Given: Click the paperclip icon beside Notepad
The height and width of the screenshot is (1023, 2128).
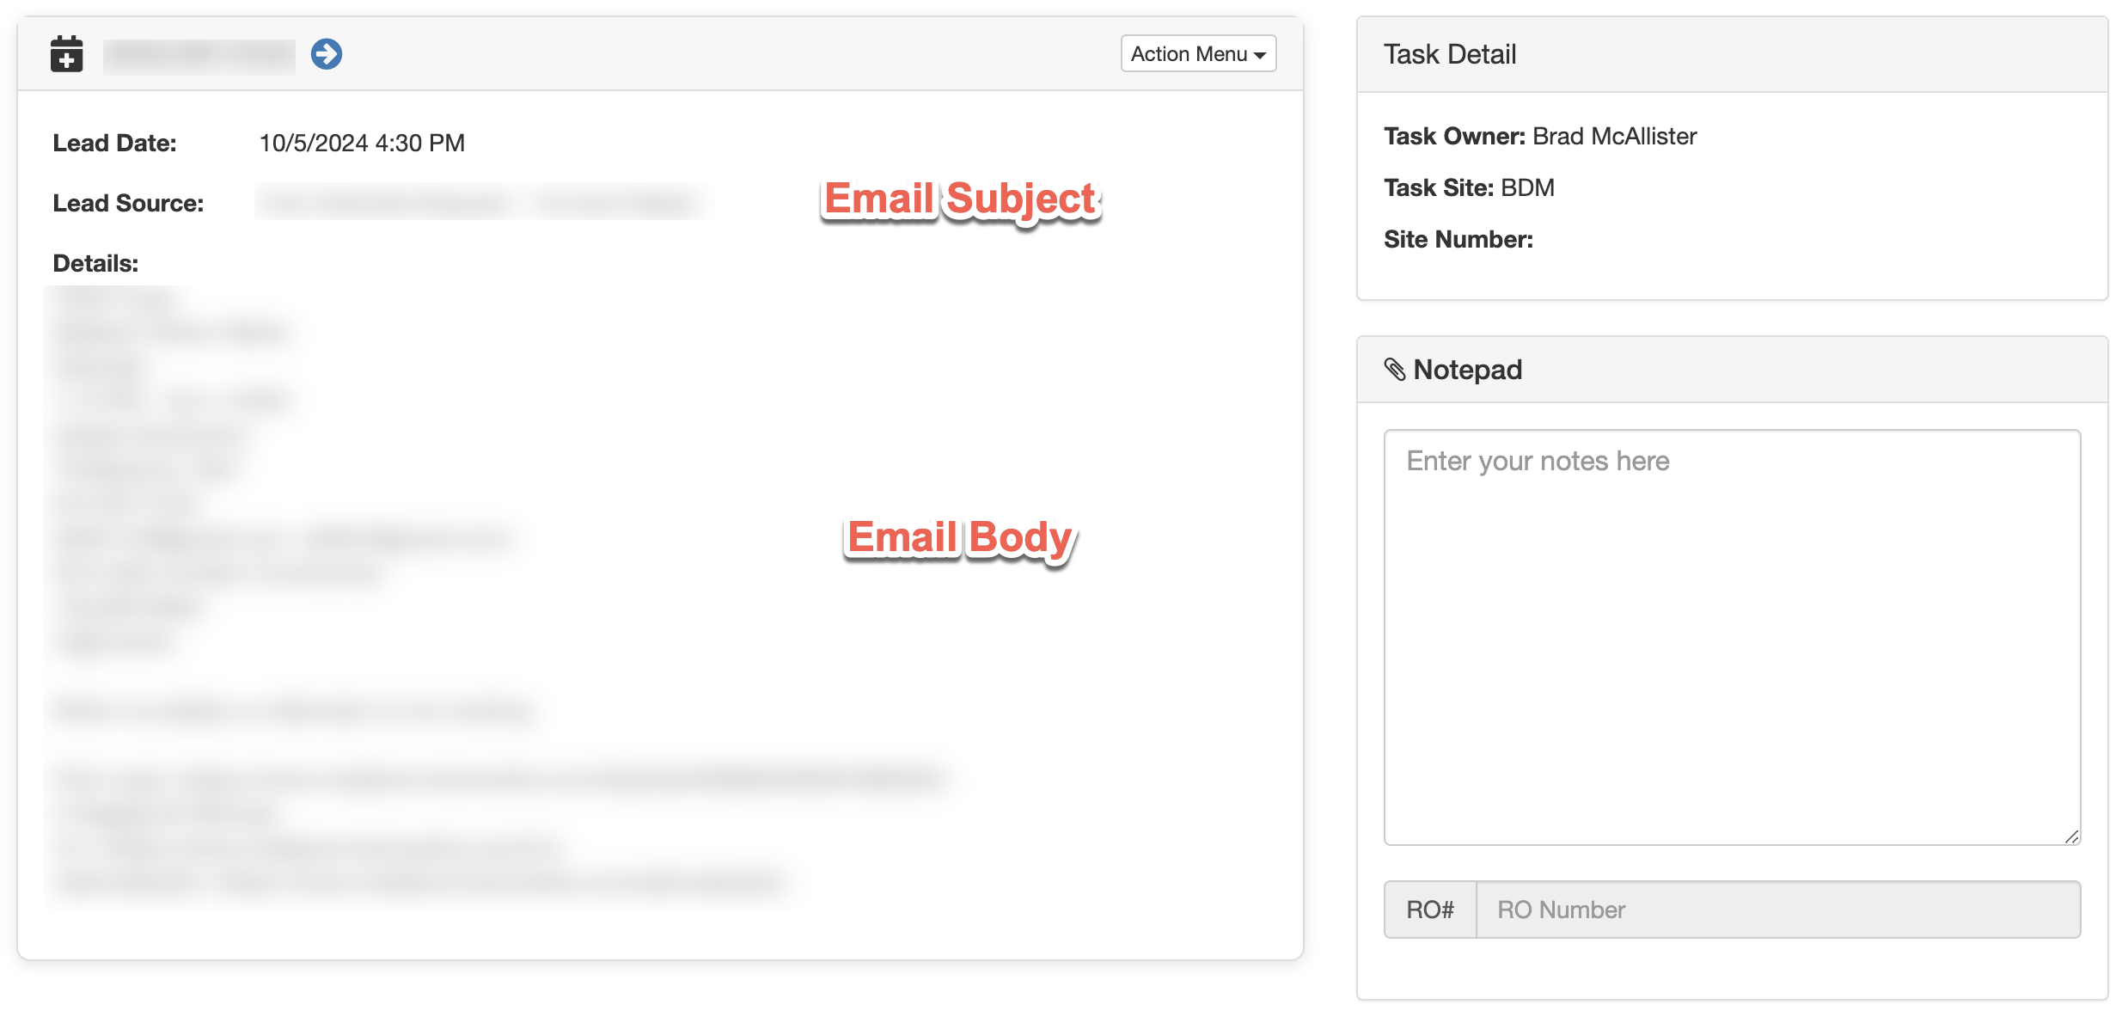Looking at the screenshot, I should point(1395,370).
